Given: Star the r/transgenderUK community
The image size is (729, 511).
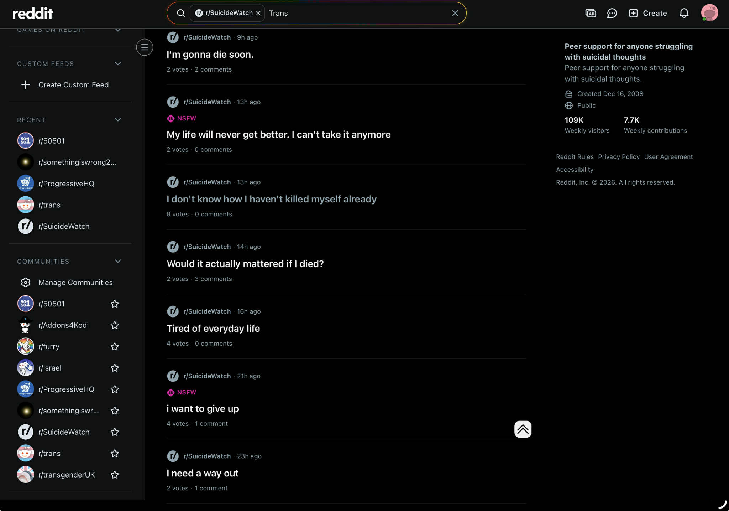Looking at the screenshot, I should pos(115,475).
